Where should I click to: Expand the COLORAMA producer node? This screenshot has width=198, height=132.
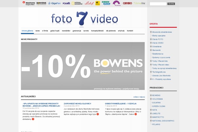(x=151, y=99)
